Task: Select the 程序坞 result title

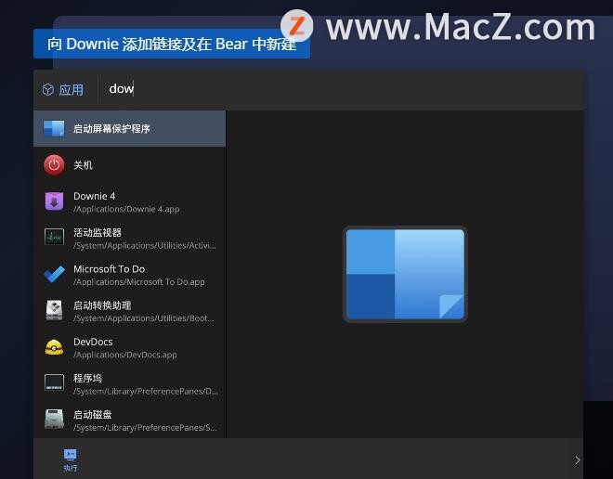Action: (87, 378)
